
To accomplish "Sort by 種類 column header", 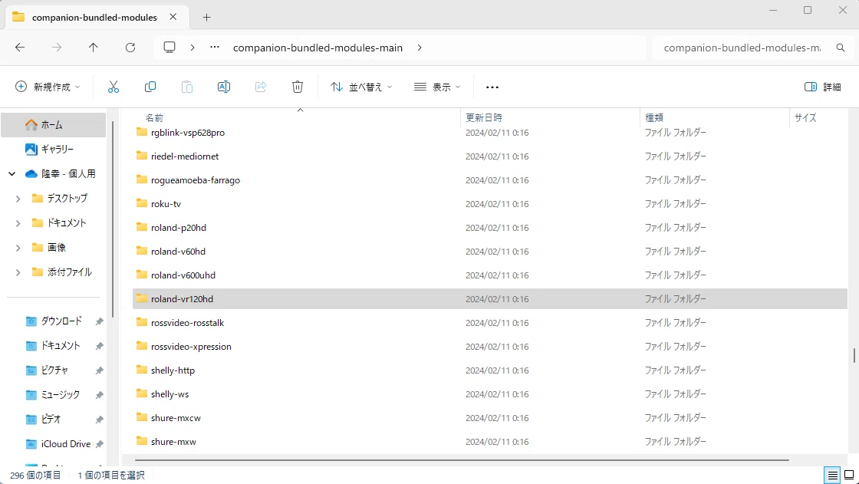I will point(654,117).
